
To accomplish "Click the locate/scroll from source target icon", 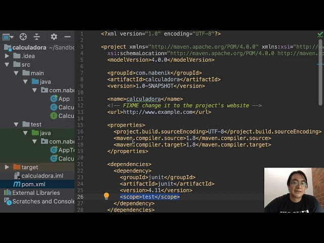I will (x=23, y=37).
